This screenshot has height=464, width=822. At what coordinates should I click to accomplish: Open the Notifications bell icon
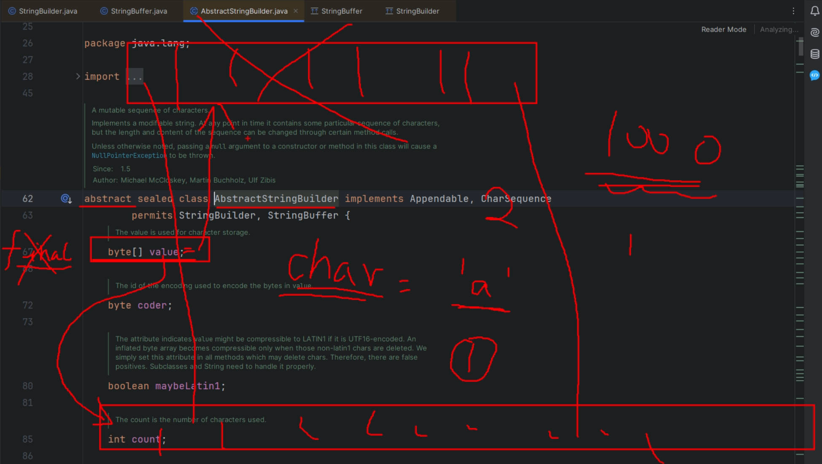point(814,11)
